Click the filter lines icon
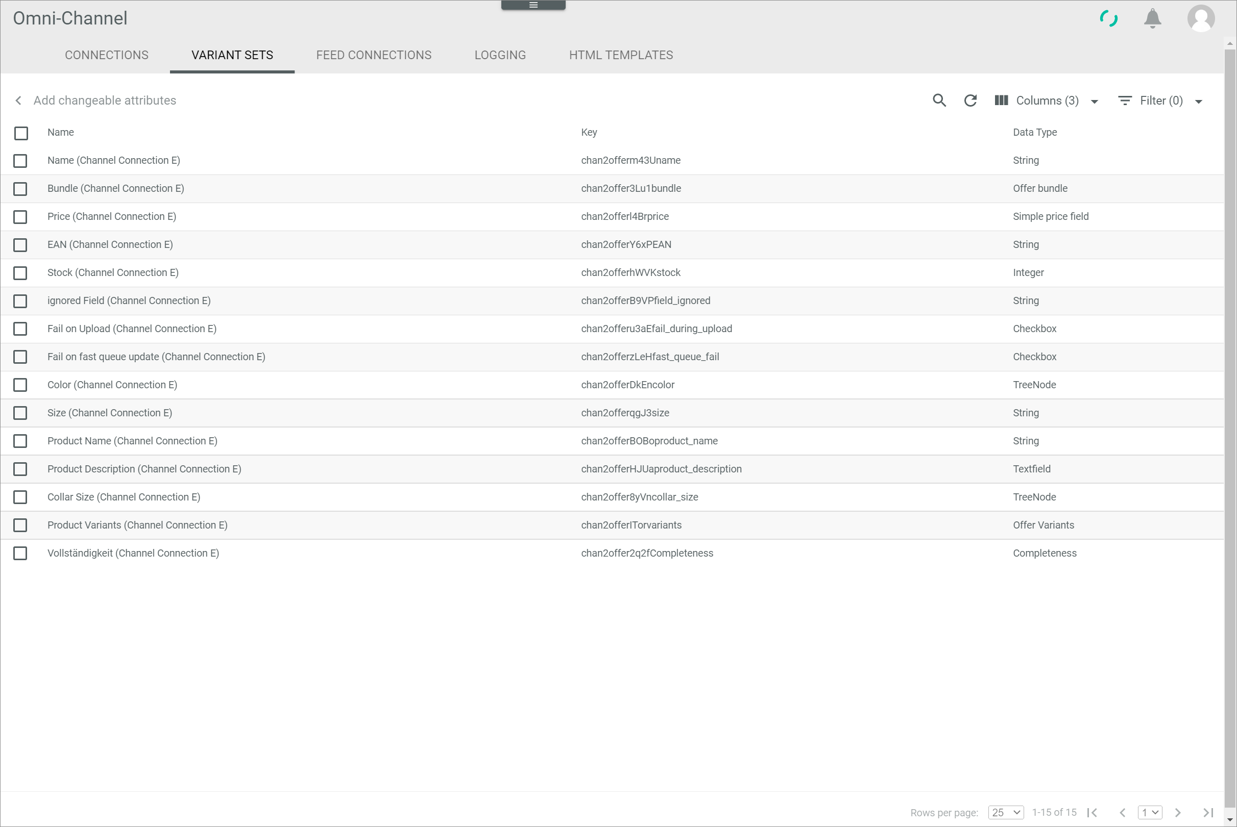This screenshot has height=827, width=1237. [x=1125, y=100]
